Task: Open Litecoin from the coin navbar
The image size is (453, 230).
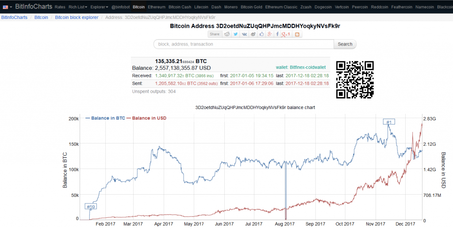Action: pos(201,7)
